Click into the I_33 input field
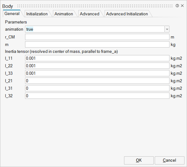 pos(97,73)
